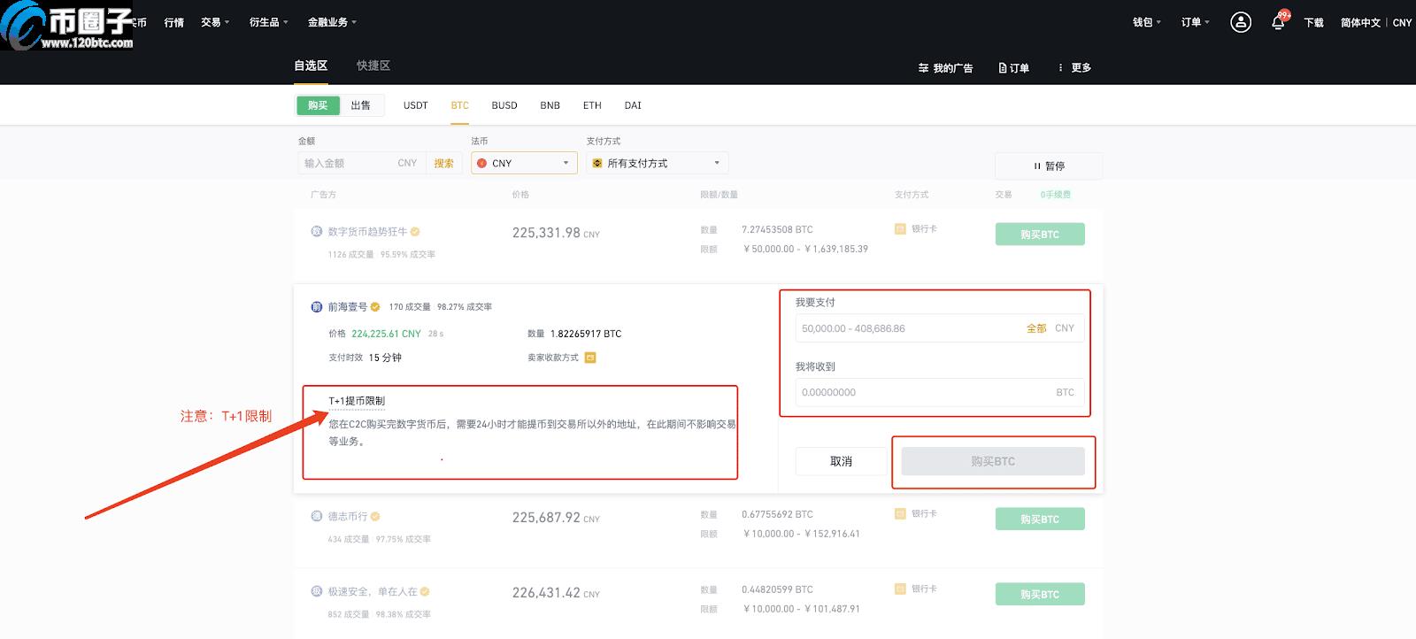Click 购买BTC for 德志币行 ad
The image size is (1416, 639).
tap(1040, 520)
